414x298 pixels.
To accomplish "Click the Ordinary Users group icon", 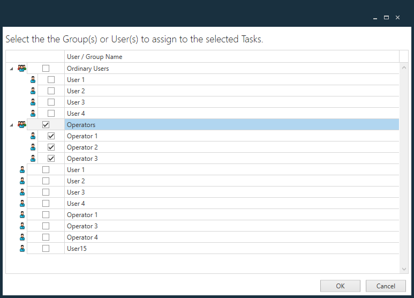I will coord(22,69).
